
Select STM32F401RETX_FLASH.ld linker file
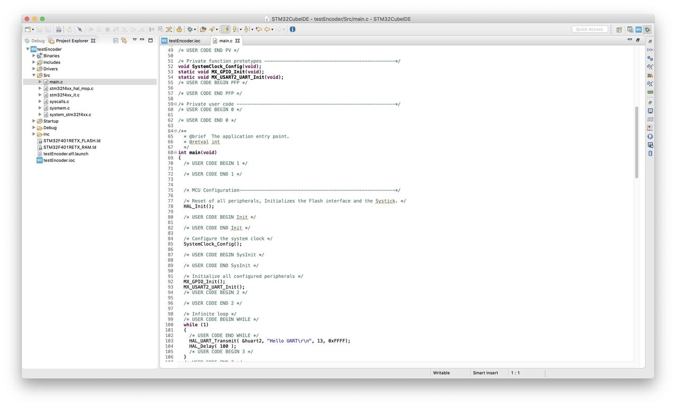coord(72,141)
